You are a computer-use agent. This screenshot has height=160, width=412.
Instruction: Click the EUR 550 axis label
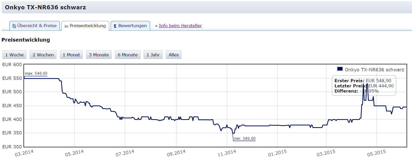pyautogui.click(x=12, y=78)
